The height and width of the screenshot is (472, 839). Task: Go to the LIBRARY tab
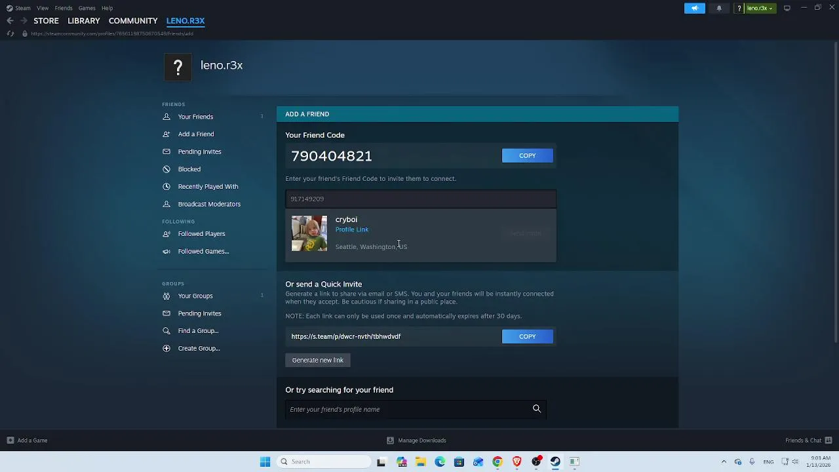84,21
